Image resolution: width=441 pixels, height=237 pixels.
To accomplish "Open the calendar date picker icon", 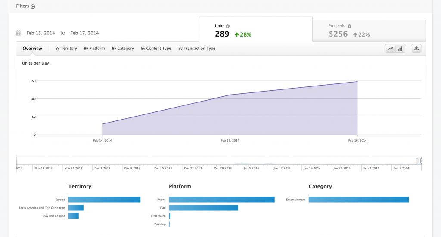I will pos(19,33).
